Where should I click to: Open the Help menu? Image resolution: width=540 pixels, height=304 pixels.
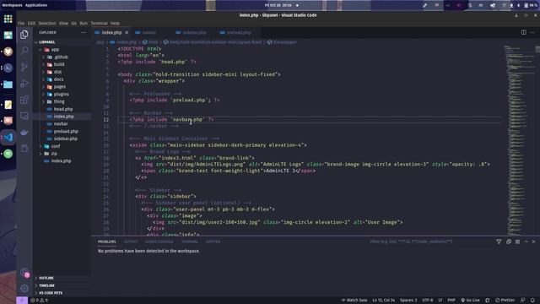click(x=115, y=23)
